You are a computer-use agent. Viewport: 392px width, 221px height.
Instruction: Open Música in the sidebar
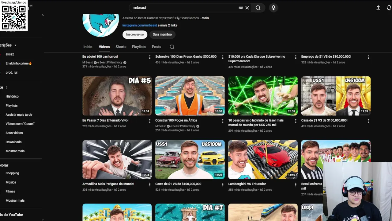tap(11, 182)
